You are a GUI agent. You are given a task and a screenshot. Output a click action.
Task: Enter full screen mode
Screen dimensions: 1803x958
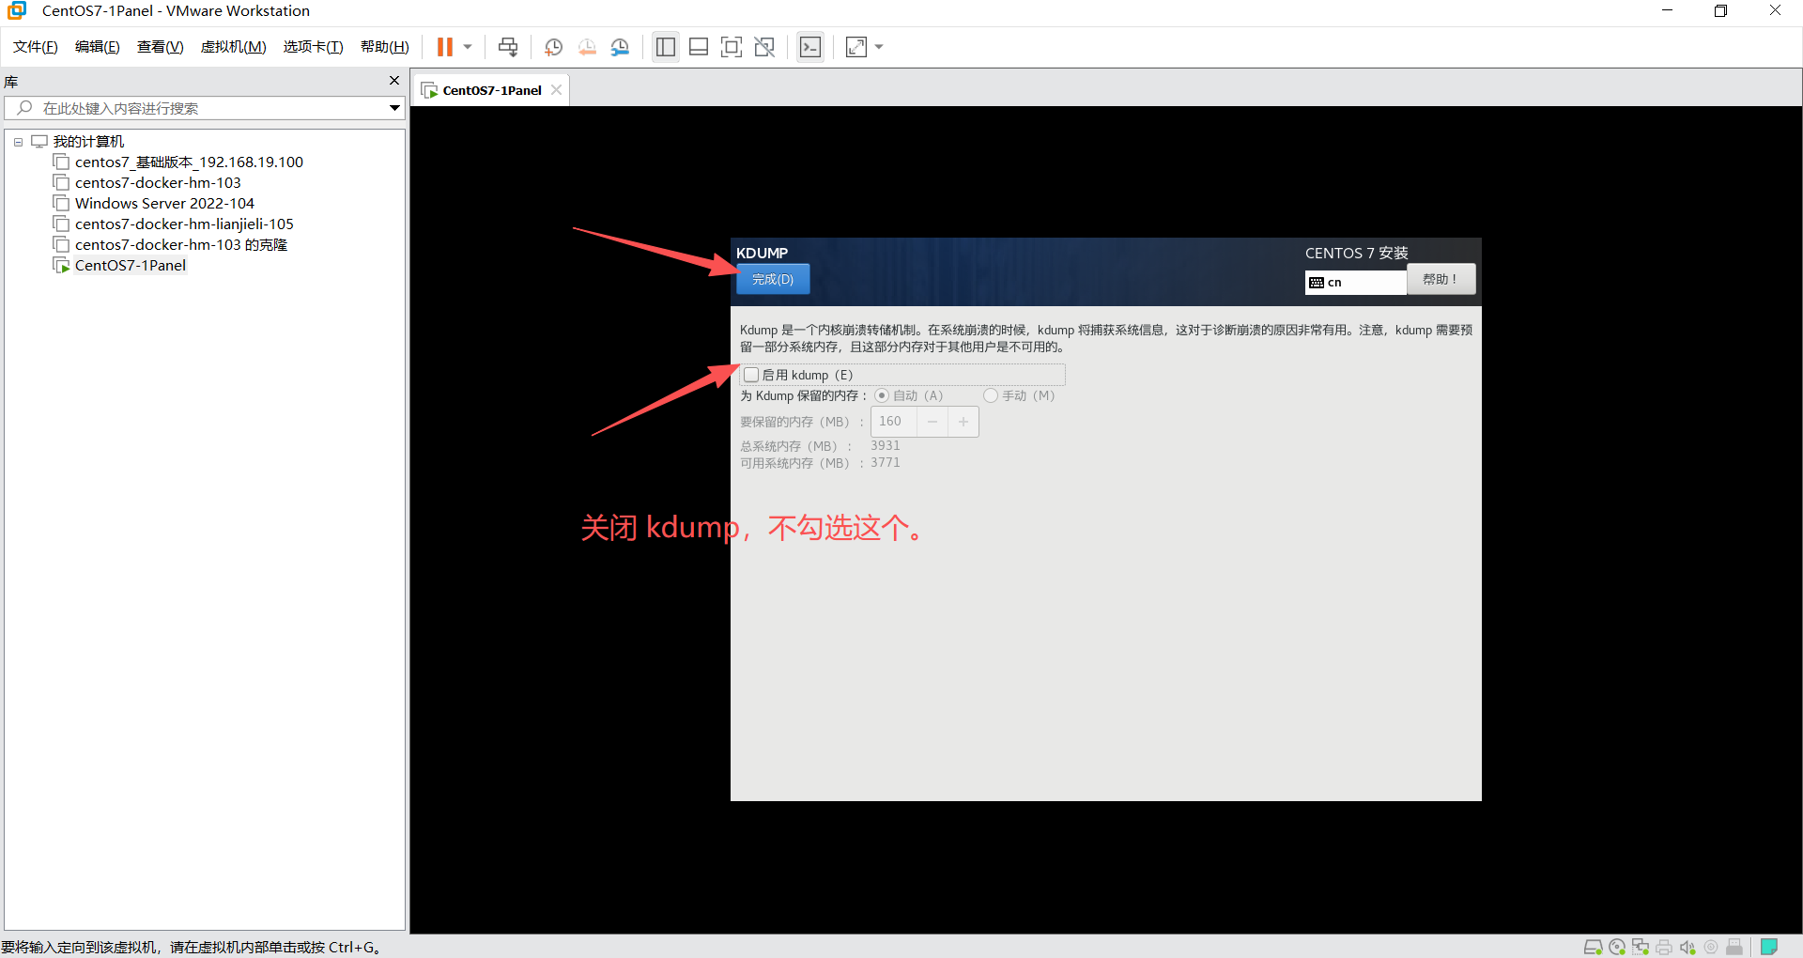coord(732,47)
